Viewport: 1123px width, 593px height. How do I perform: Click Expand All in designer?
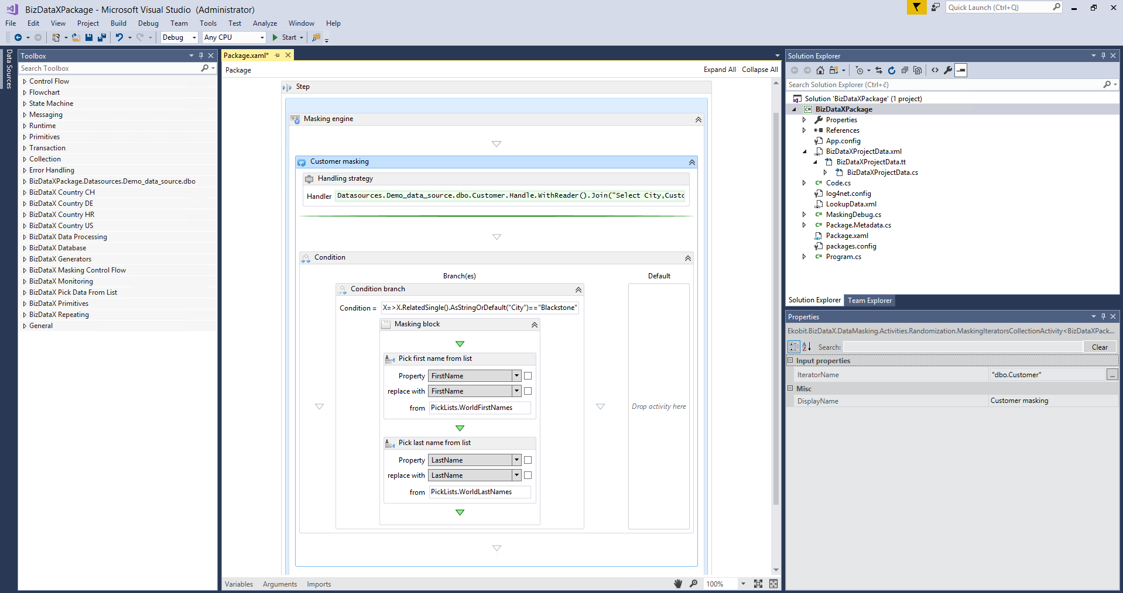[720, 70]
